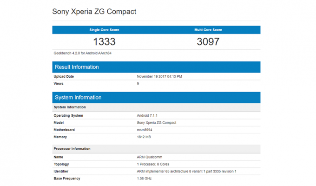Select the msm8994 motherboard value
The width and height of the screenshot is (316, 186).
[145, 130]
